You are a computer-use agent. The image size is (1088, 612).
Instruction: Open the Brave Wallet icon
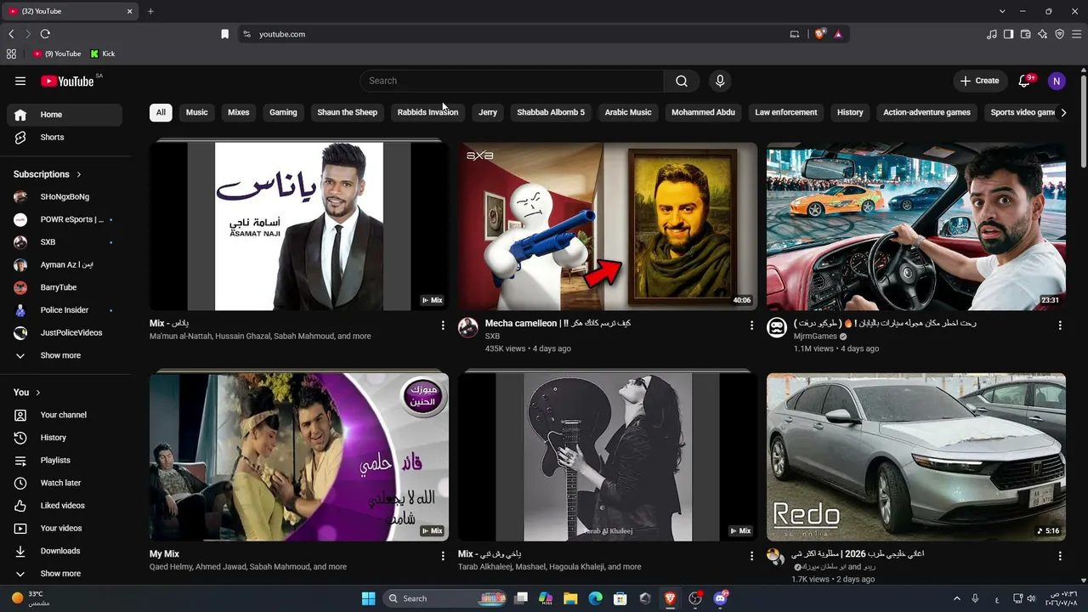1025,34
